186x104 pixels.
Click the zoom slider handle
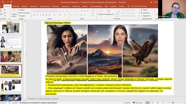[x=173, y=103]
